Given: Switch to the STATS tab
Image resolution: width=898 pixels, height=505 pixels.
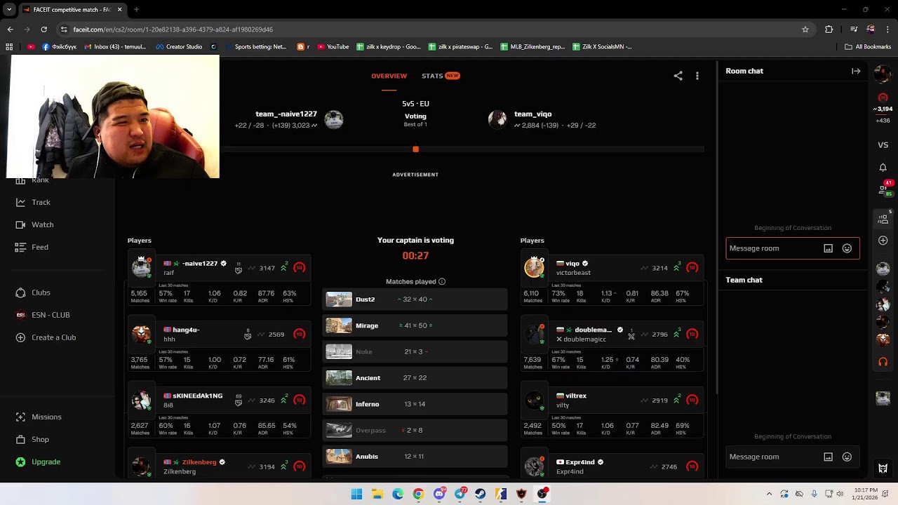Looking at the screenshot, I should (441, 76).
